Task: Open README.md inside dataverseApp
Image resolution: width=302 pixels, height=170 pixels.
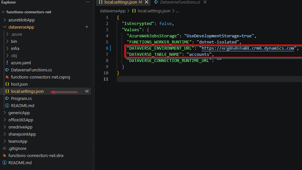Action: click(x=22, y=105)
